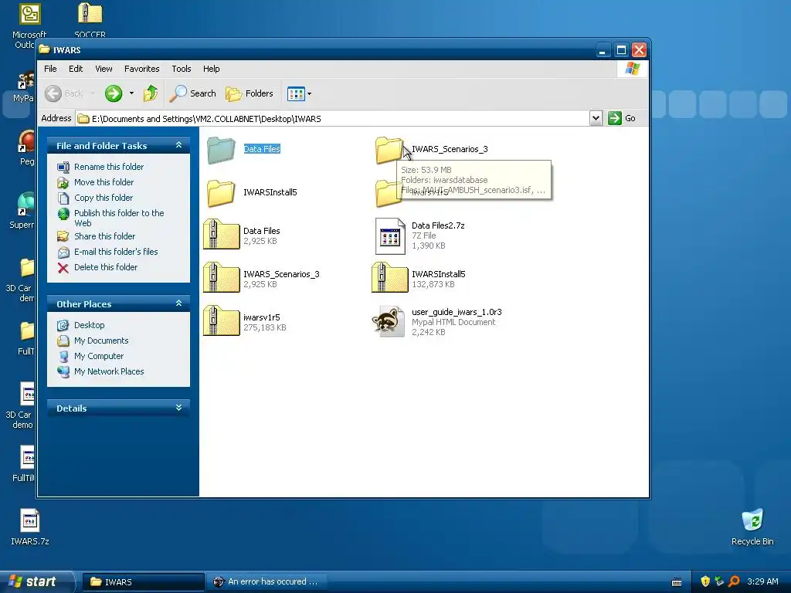The width and height of the screenshot is (791, 593).
Task: Click the network connection tray icon
Action: point(719,581)
